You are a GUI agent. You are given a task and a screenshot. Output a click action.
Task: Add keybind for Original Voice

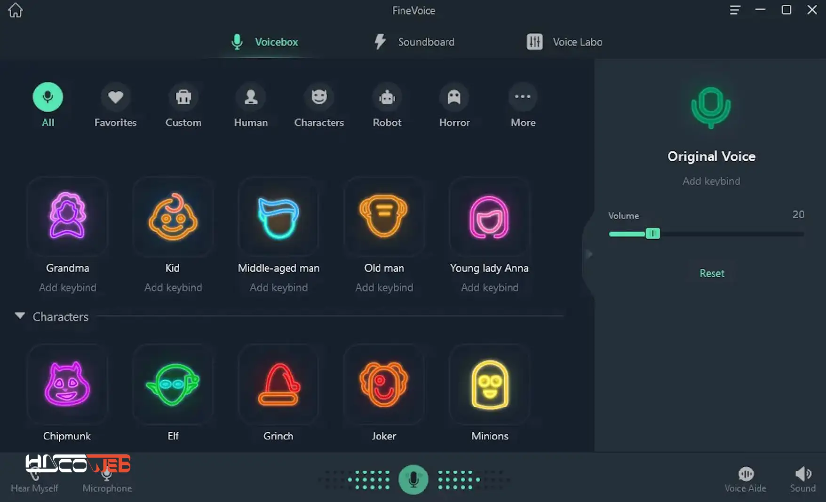pyautogui.click(x=711, y=181)
